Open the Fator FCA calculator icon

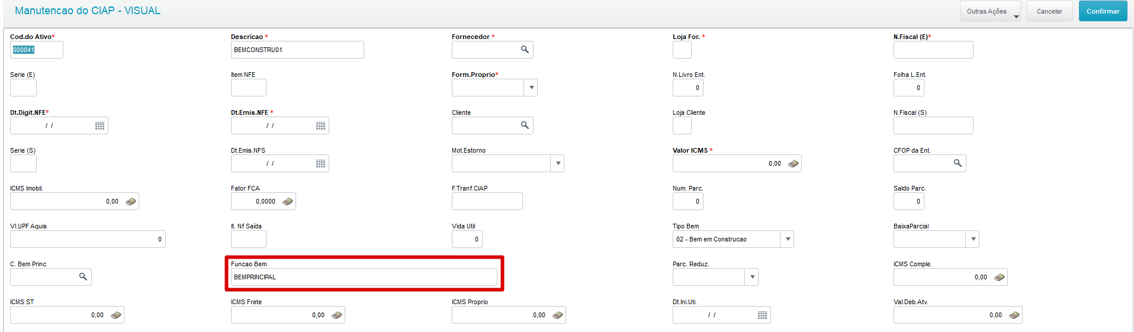[x=288, y=201]
